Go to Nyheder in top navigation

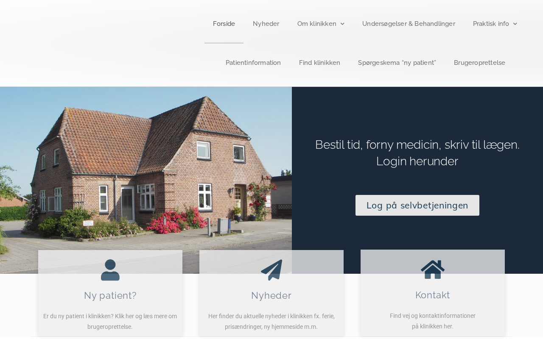(x=266, y=24)
